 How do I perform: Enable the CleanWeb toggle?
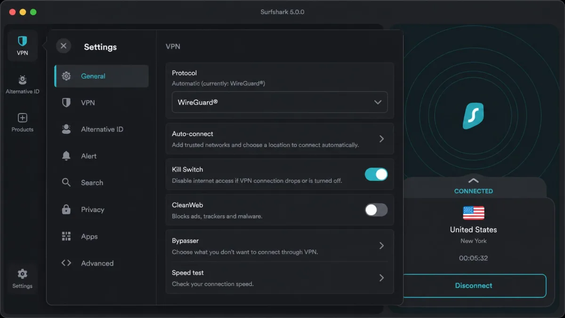point(376,210)
